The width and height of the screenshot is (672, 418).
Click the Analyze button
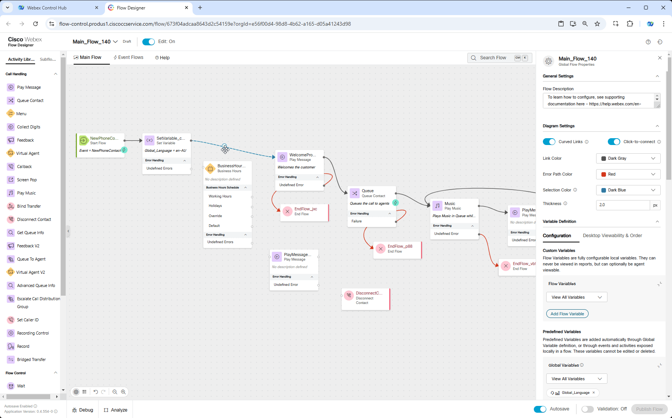116,410
